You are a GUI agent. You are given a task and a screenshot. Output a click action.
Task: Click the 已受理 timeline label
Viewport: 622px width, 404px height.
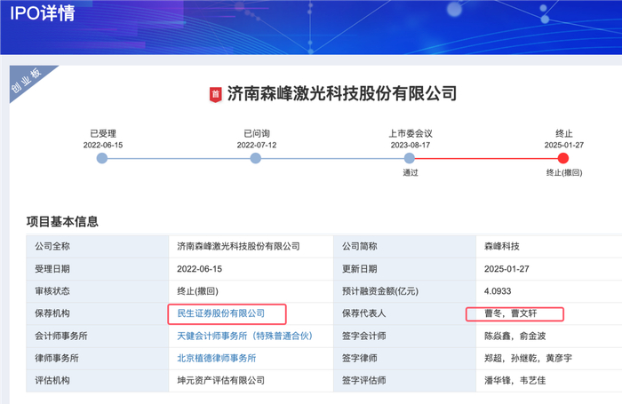click(x=103, y=133)
